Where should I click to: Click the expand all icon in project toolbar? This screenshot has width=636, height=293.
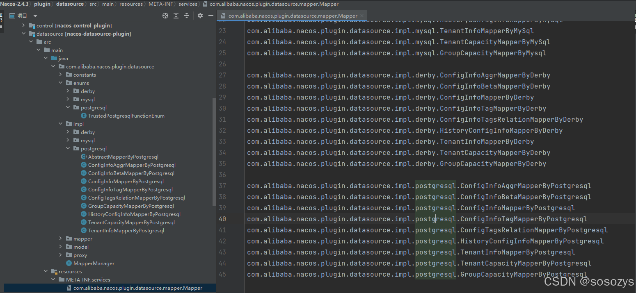coord(176,16)
